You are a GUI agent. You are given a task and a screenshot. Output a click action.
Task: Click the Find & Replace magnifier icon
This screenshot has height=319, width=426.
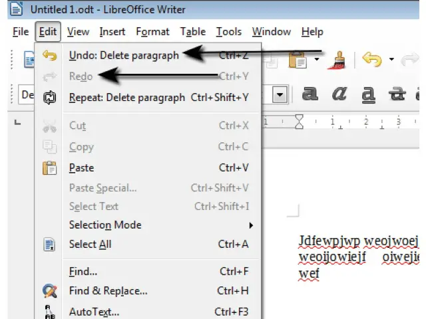coord(50,291)
